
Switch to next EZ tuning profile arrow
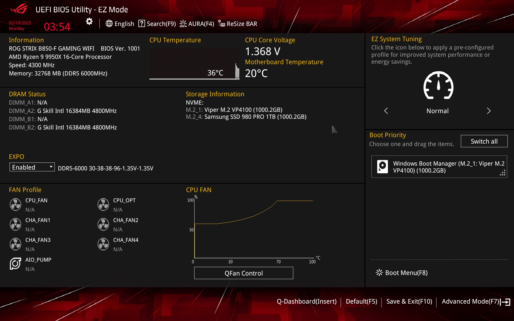click(x=489, y=111)
